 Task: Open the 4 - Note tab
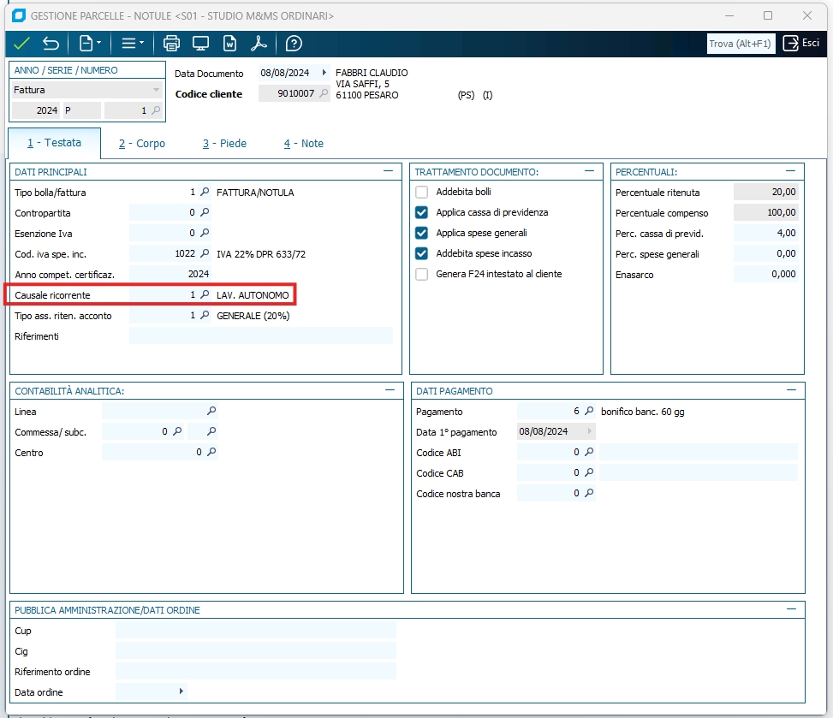(304, 144)
